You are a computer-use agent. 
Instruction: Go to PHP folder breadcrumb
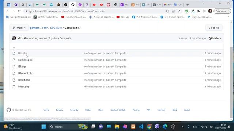click(x=45, y=28)
